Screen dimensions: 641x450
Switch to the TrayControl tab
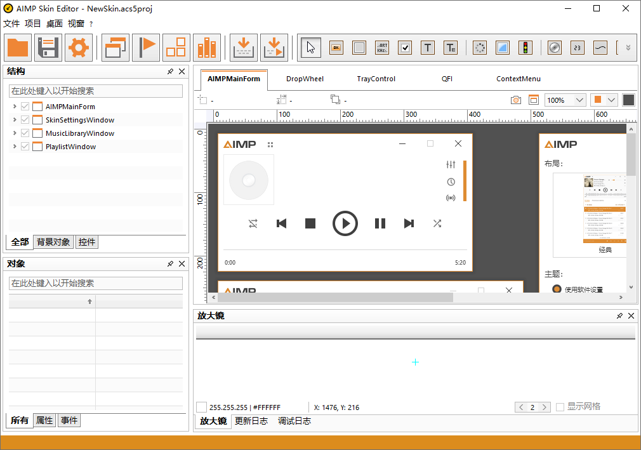[376, 78]
